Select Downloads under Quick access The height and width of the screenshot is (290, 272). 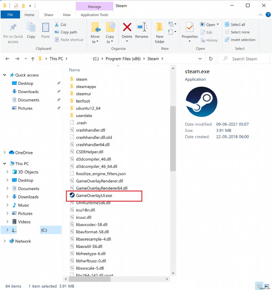[28, 92]
